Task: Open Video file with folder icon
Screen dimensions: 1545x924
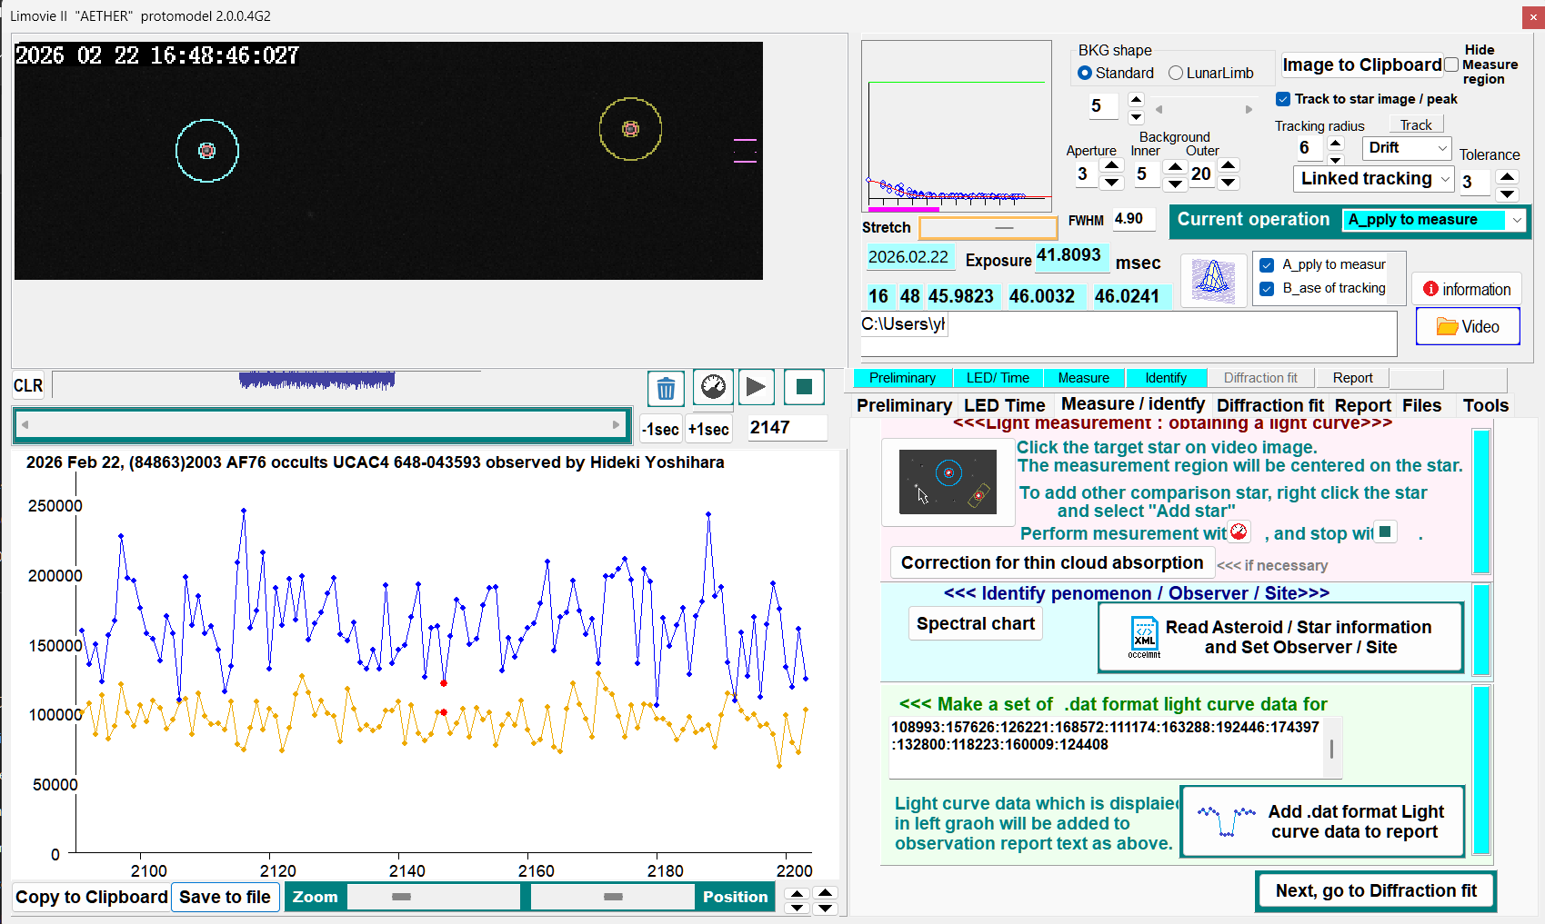Action: pos(1467,327)
